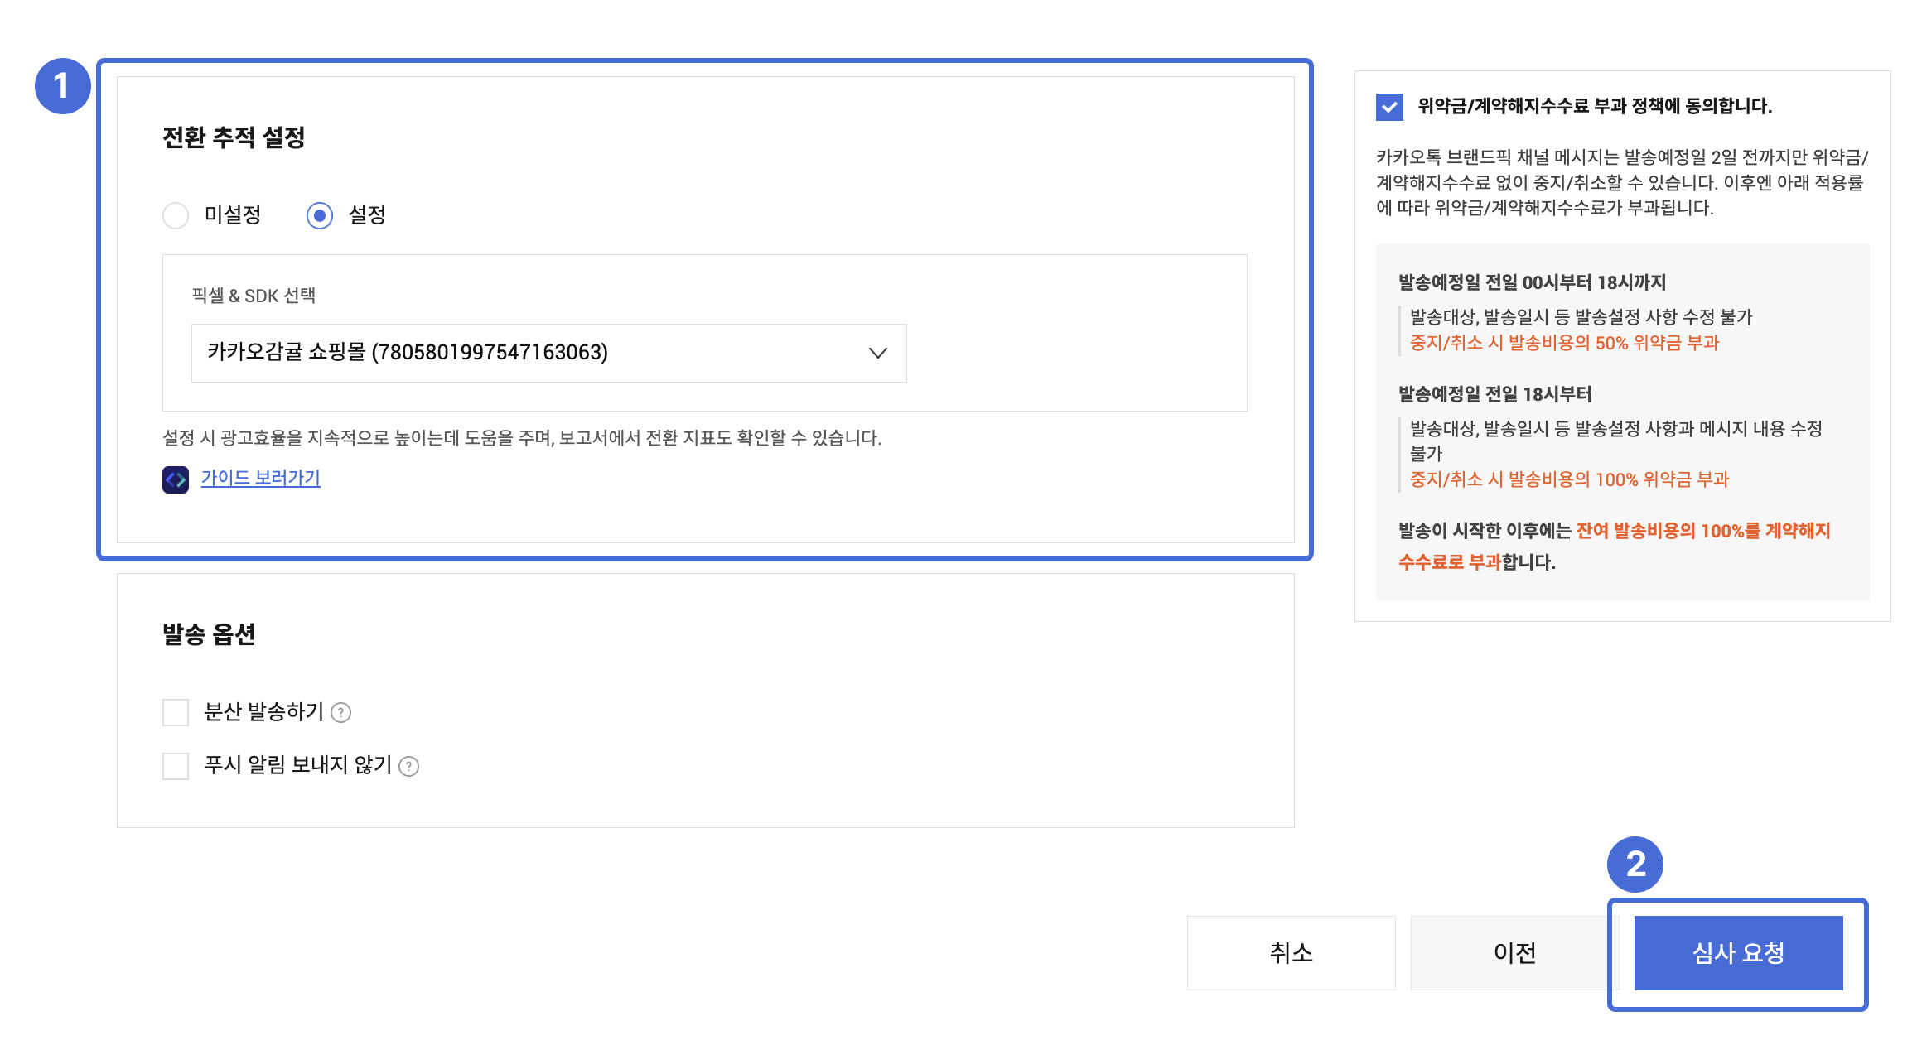Image resolution: width=1917 pixels, height=1050 pixels.
Task: Click the dropdown chevron arrow icon
Action: click(x=877, y=354)
